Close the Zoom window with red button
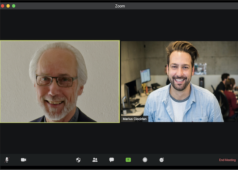The width and height of the screenshot is (238, 170). (x=2, y=6)
